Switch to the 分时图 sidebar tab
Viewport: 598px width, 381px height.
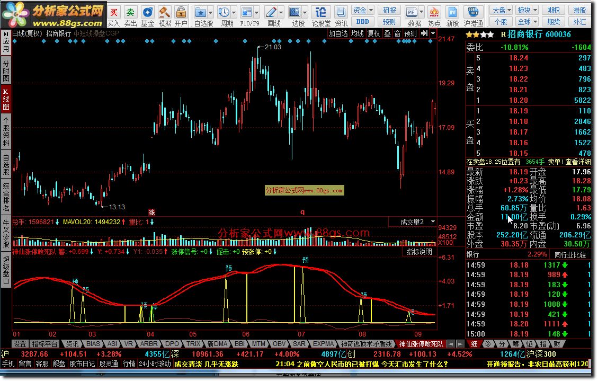point(6,71)
